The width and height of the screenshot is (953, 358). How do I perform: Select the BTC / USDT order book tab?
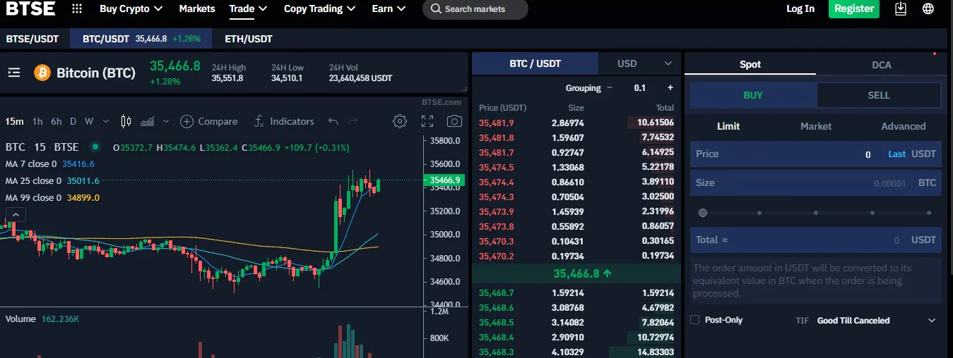(x=535, y=63)
